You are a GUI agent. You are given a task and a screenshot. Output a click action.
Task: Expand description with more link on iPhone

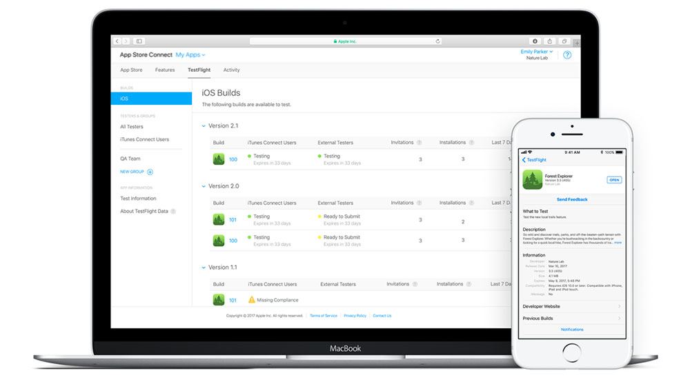click(x=618, y=243)
